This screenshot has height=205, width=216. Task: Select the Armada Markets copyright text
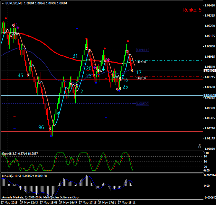tap(41, 197)
